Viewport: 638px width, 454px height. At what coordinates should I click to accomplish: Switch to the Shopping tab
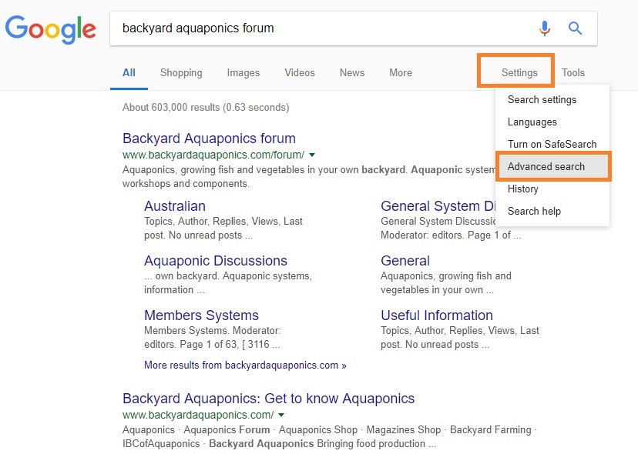coord(181,72)
